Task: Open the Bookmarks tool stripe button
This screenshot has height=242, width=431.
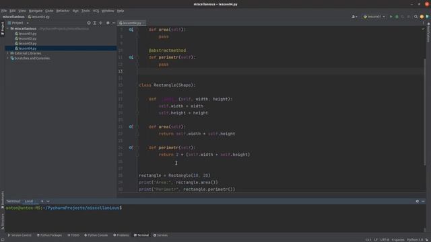Action: click(3, 200)
